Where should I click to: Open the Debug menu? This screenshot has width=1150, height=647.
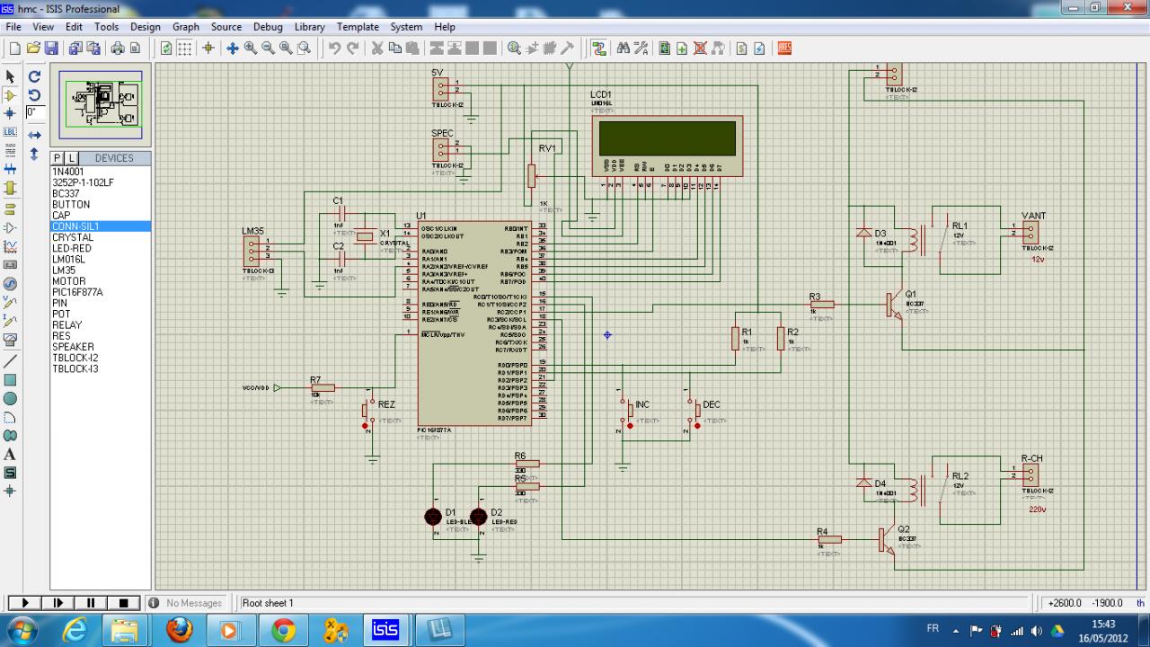click(268, 27)
